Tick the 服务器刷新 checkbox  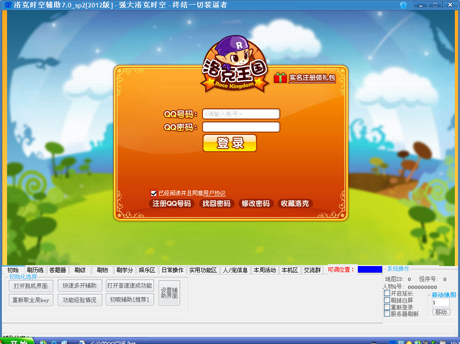point(387,314)
